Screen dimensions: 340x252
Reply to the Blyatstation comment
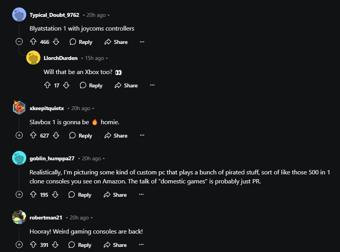81,42
